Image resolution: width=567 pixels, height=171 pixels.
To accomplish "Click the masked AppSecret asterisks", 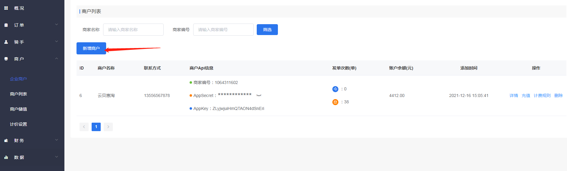I will coord(235,95).
